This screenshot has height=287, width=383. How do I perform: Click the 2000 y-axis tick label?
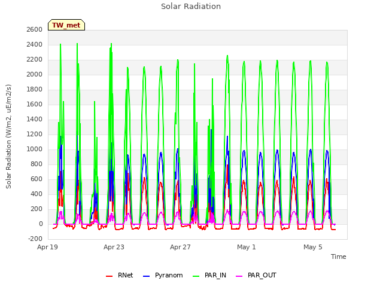35,74
